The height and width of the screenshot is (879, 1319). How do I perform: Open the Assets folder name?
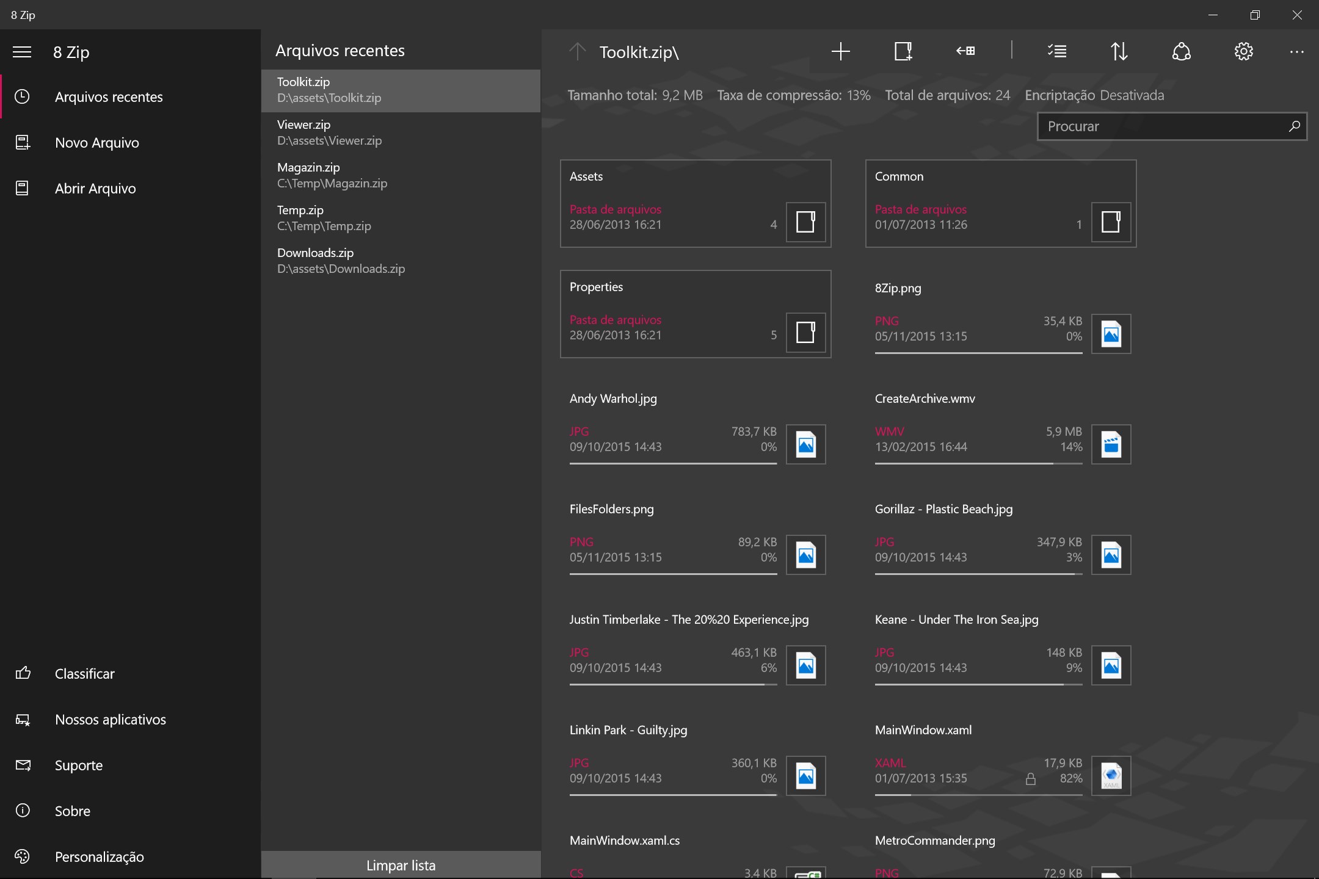[x=586, y=176]
